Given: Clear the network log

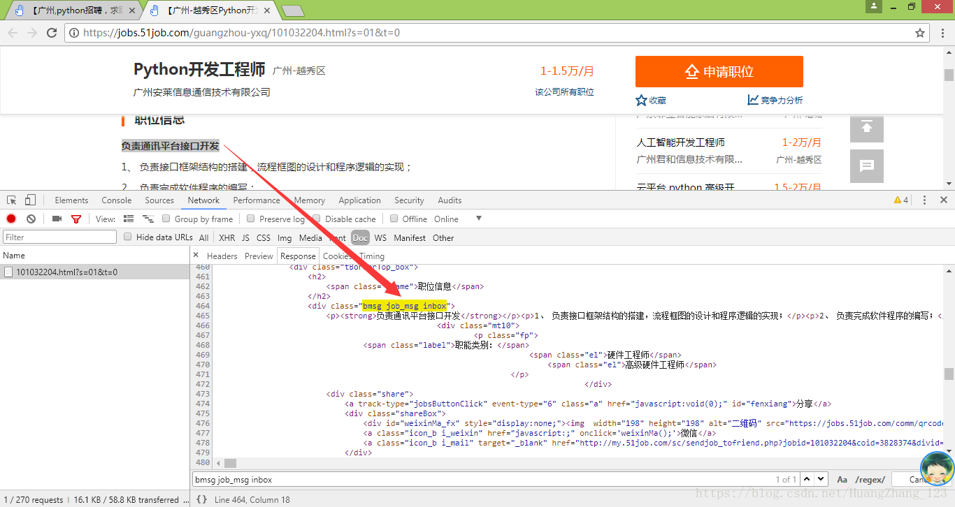Looking at the screenshot, I should 31,219.
